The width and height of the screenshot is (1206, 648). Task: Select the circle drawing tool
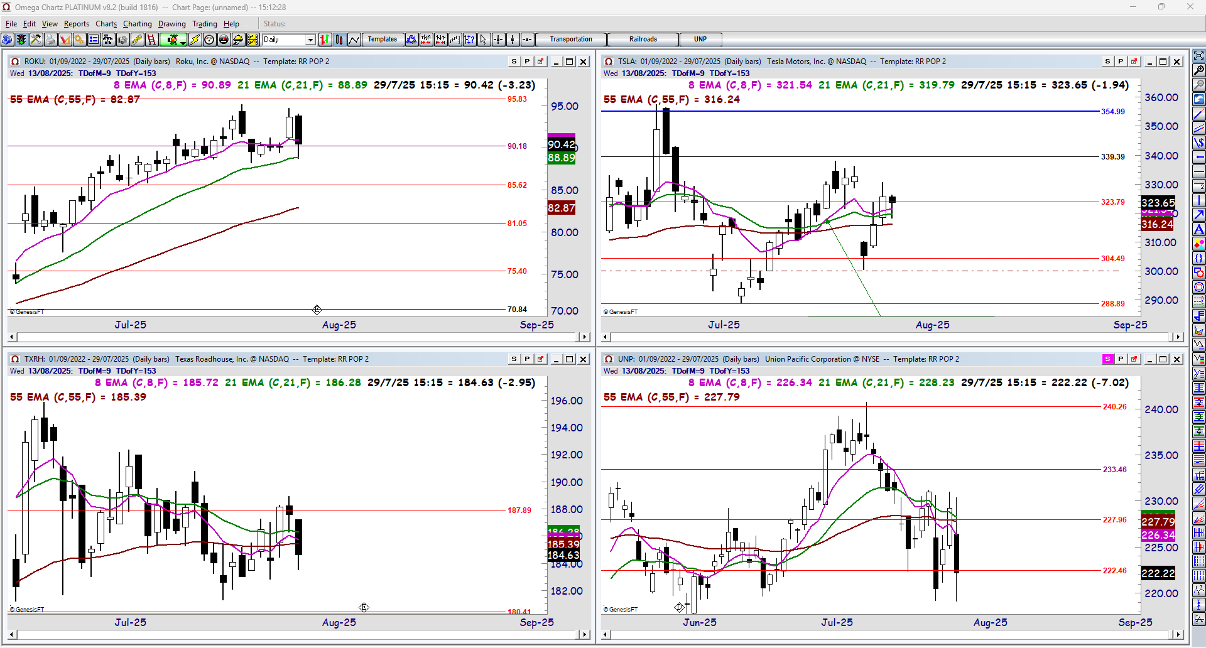pos(1199,287)
